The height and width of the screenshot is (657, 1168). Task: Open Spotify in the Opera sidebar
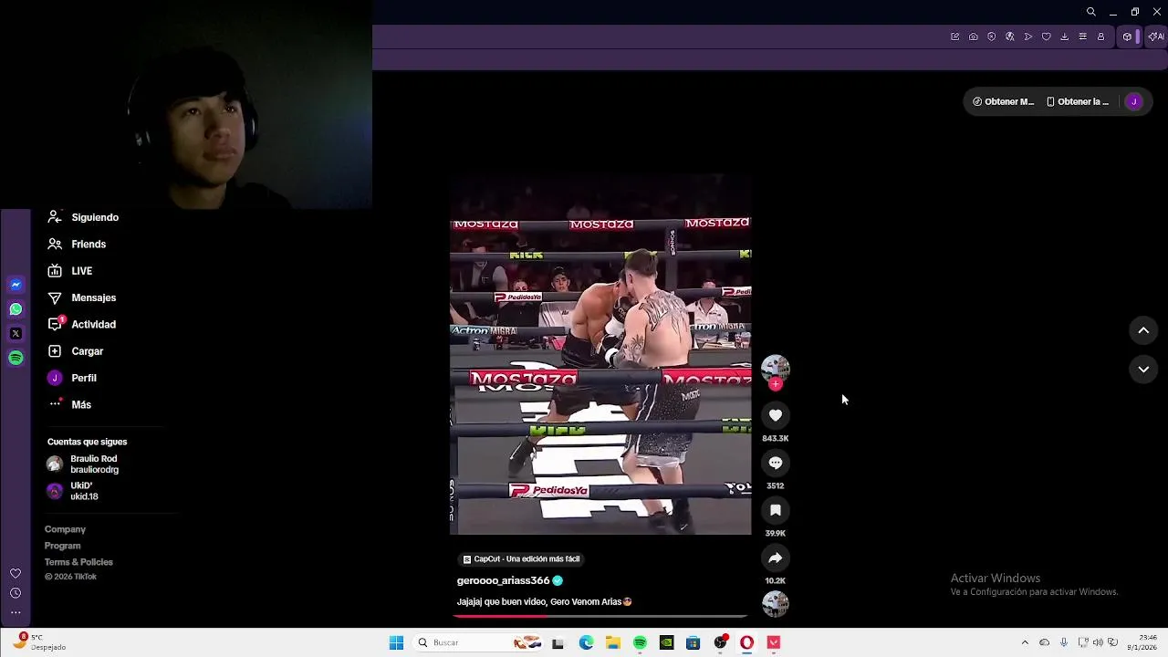(x=16, y=359)
